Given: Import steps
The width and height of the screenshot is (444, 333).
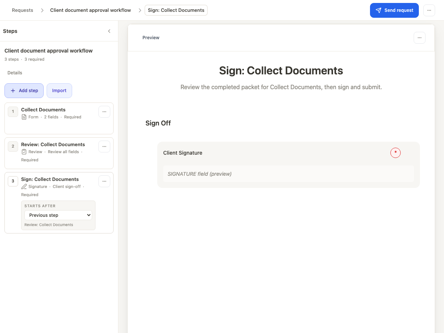Looking at the screenshot, I should pyautogui.click(x=59, y=91).
